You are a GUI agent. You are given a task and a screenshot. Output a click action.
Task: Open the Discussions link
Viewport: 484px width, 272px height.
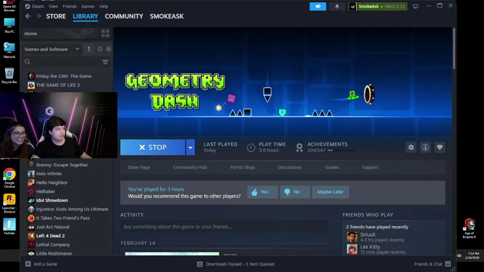pos(290,167)
